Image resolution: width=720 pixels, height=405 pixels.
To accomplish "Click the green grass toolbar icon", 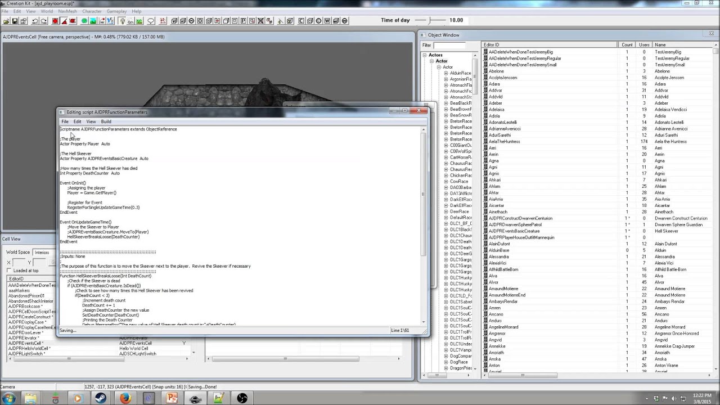I will click(139, 21).
